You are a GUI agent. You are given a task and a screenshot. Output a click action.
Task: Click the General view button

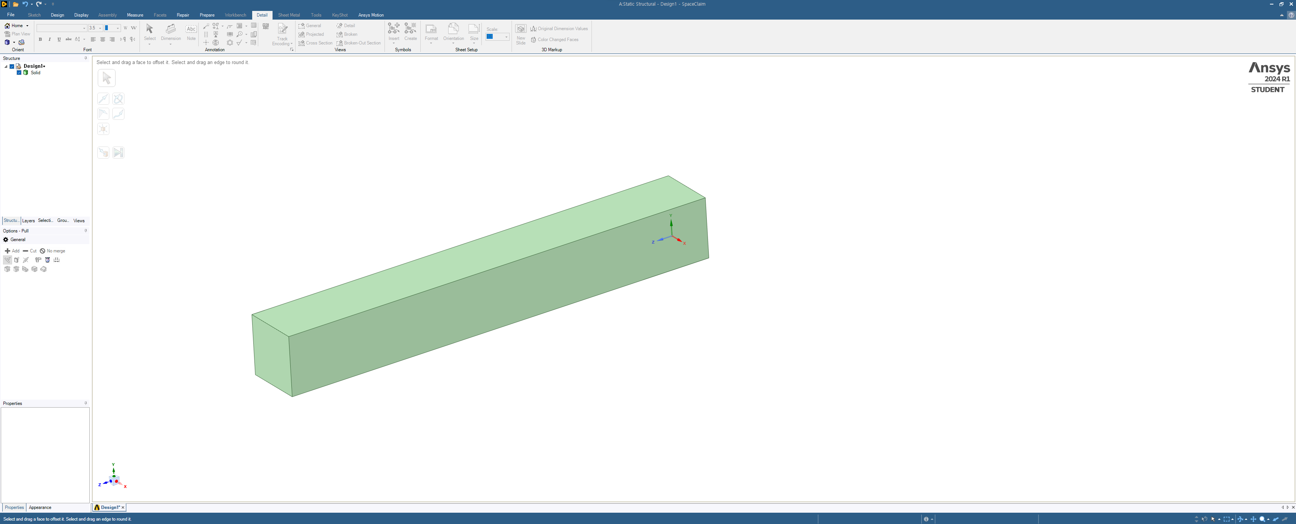(x=310, y=26)
